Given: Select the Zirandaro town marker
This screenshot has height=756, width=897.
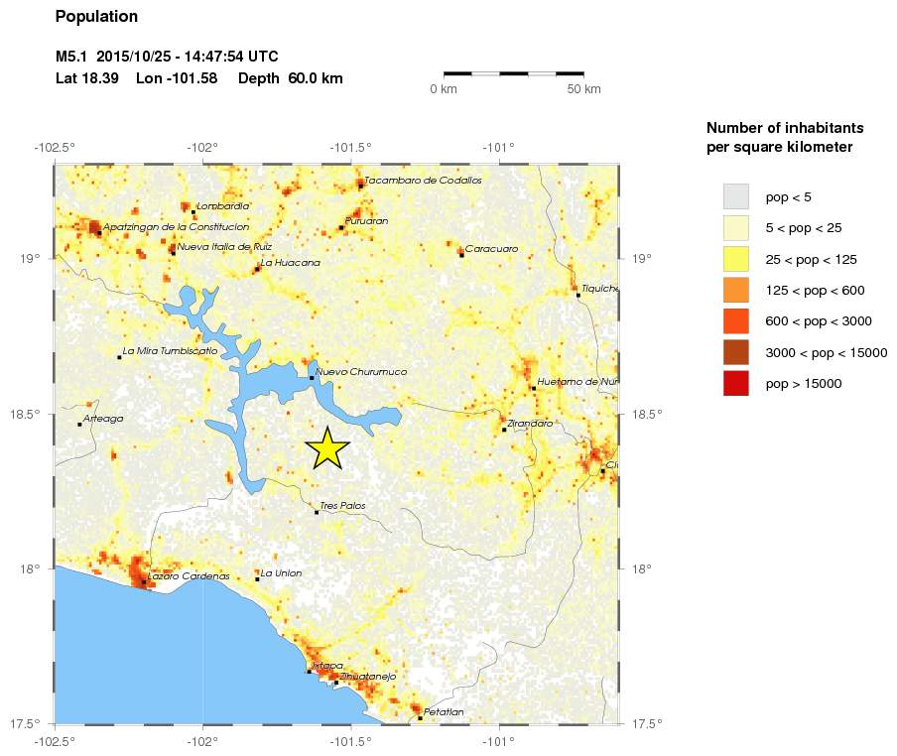Looking at the screenshot, I should [504, 430].
